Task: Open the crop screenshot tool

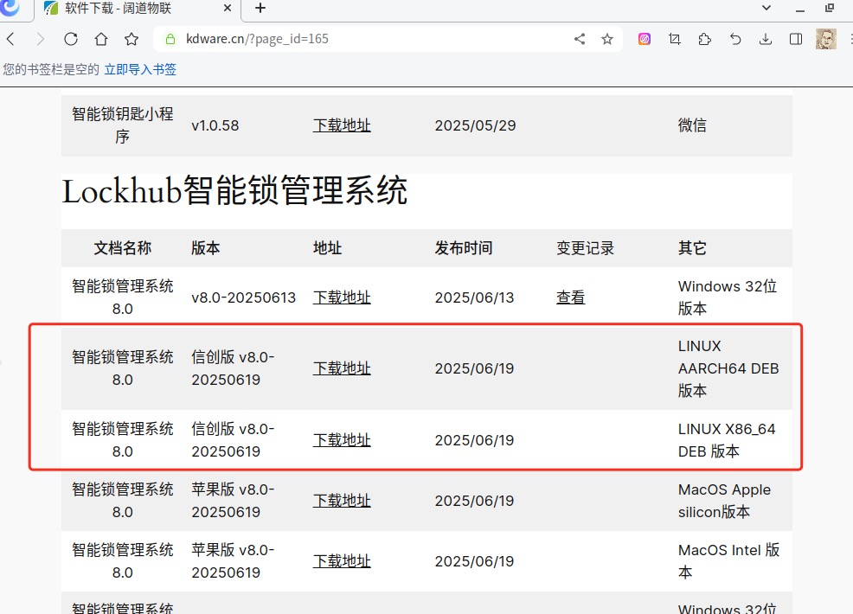Action: click(675, 39)
